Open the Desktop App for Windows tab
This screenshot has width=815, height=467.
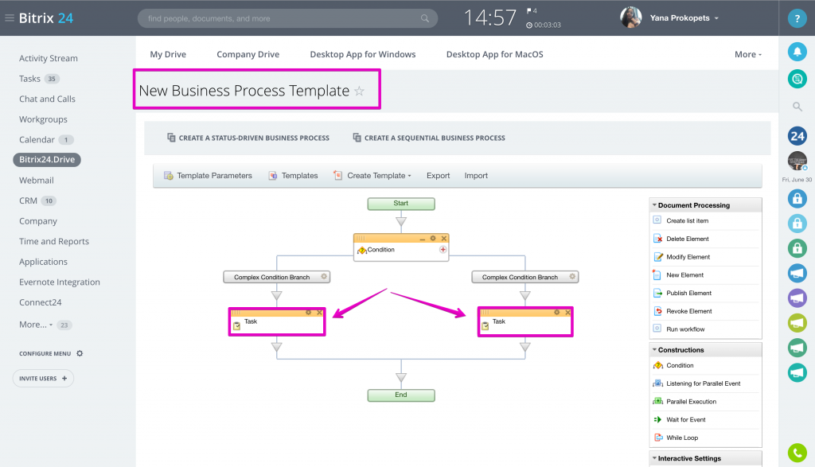coord(363,54)
